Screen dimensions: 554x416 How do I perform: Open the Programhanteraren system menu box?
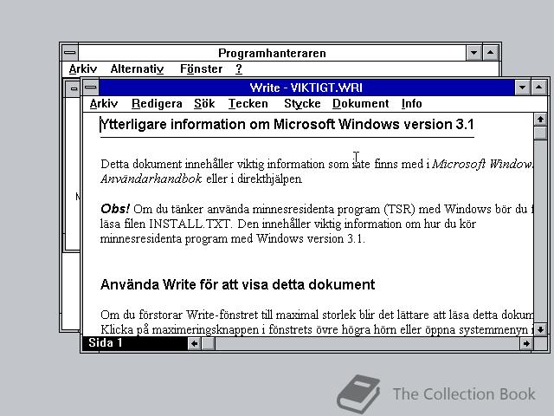[70, 53]
